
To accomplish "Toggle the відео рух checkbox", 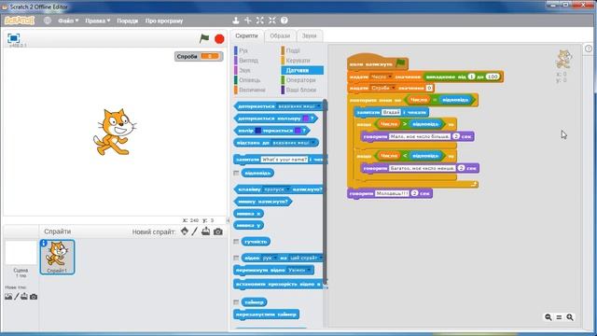I will tap(236, 258).
